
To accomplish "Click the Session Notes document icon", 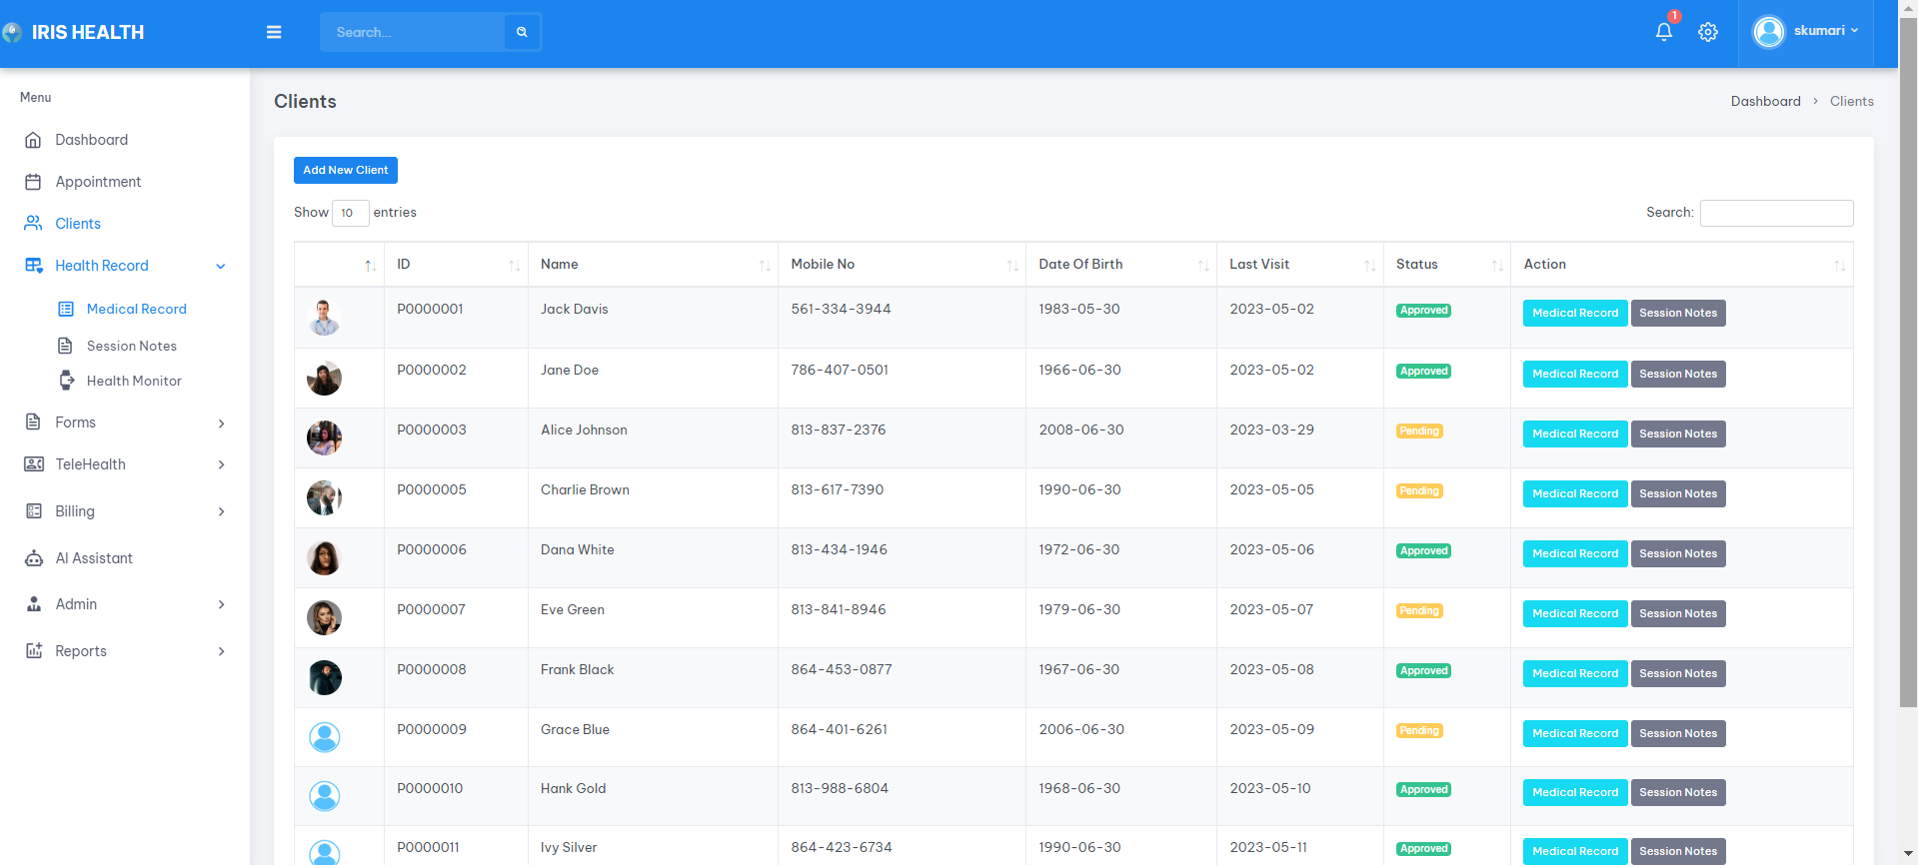I will [x=65, y=346].
